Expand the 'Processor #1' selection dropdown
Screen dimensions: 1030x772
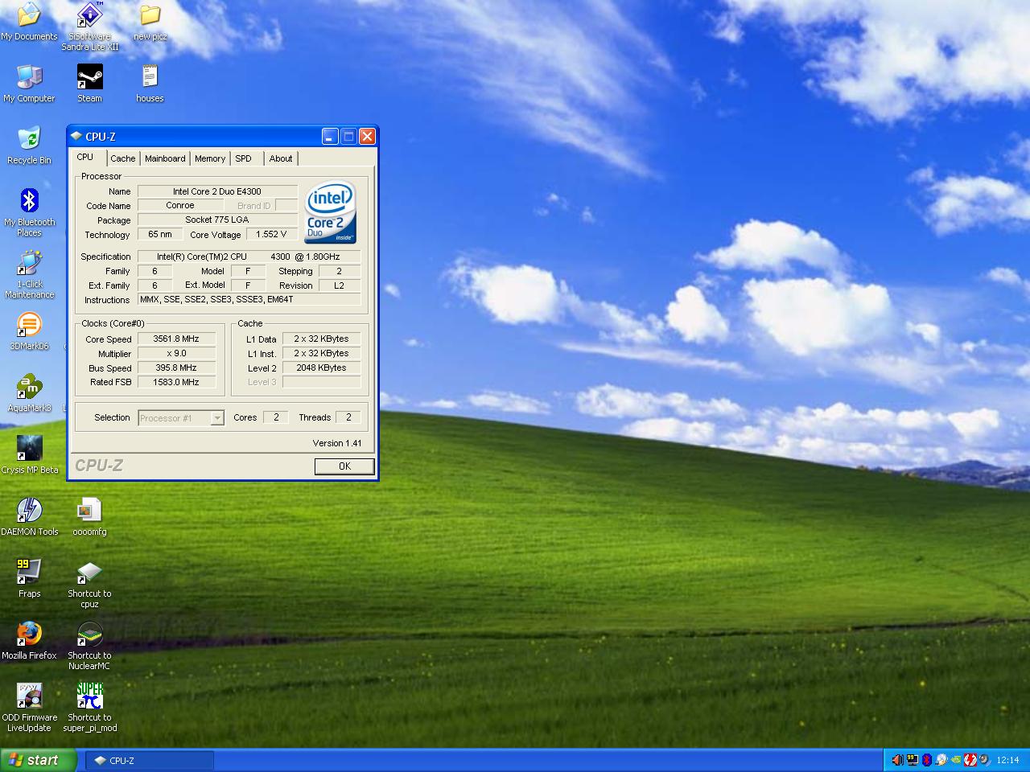point(216,417)
